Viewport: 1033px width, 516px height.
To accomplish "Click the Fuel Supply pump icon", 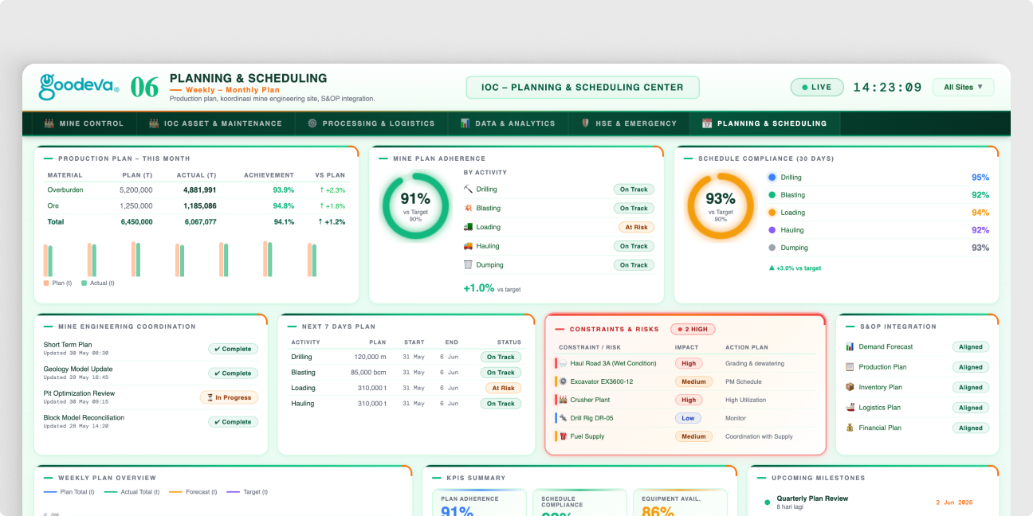I will (x=563, y=436).
